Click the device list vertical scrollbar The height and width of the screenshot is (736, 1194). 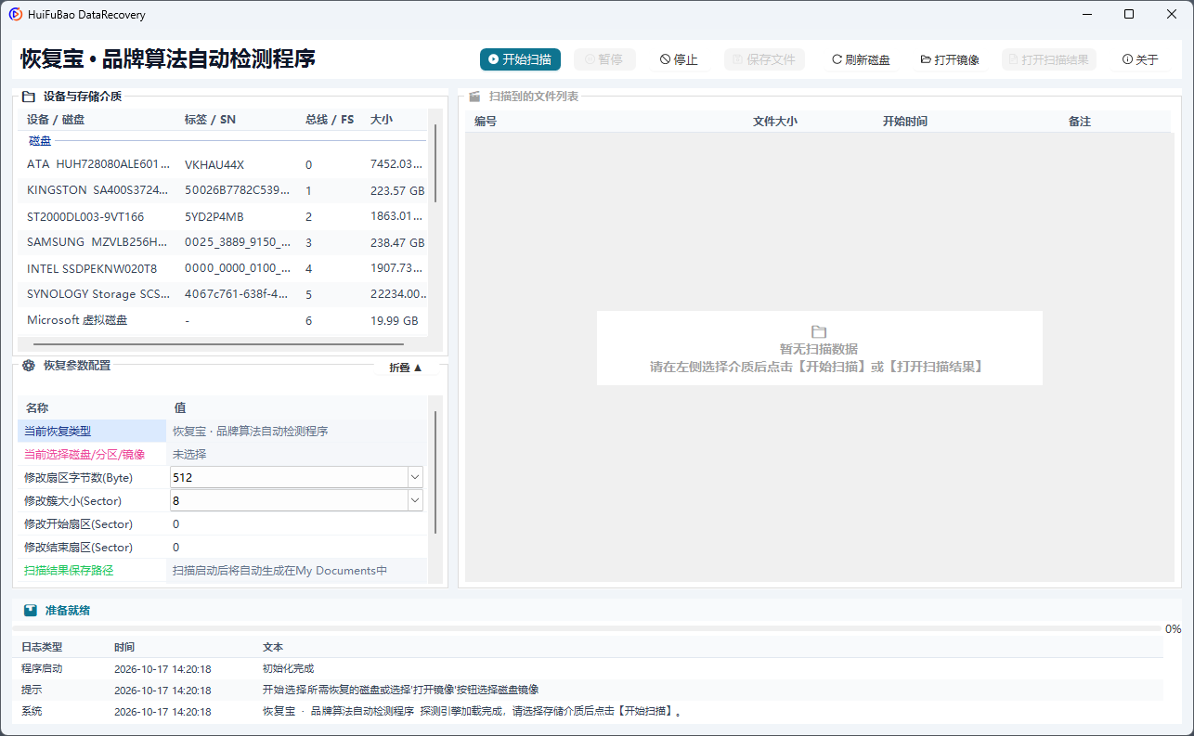click(435, 163)
